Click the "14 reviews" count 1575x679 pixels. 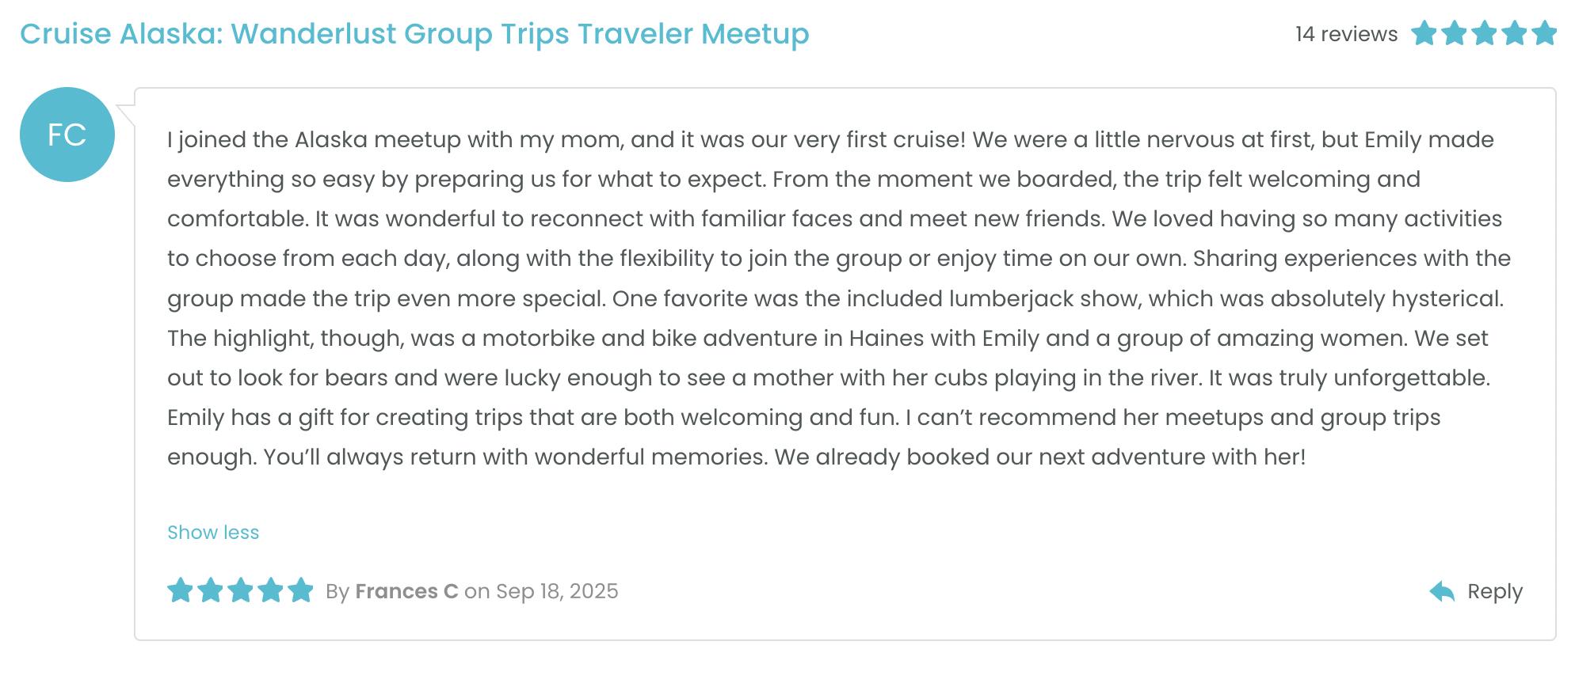click(x=1346, y=34)
